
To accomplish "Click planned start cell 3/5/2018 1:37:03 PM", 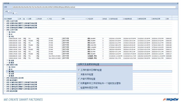I will [116, 39].
